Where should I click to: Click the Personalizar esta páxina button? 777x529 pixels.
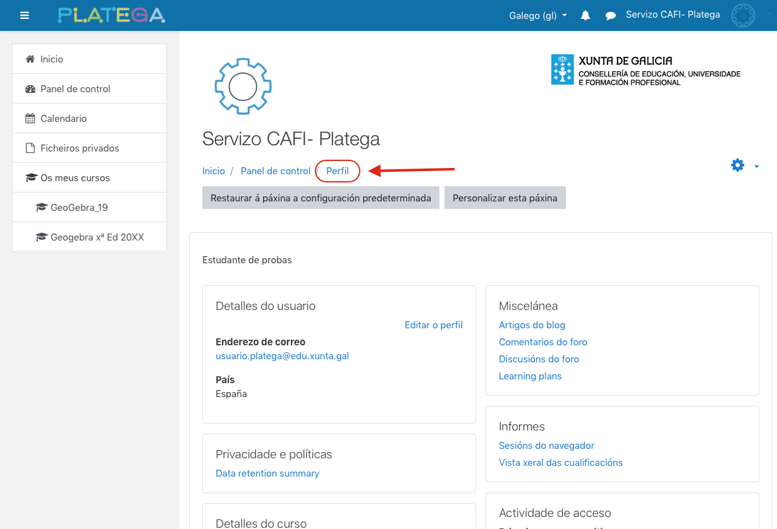pyautogui.click(x=505, y=198)
